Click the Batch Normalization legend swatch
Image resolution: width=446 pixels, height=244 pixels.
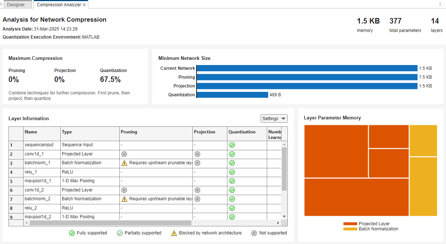[350, 229]
